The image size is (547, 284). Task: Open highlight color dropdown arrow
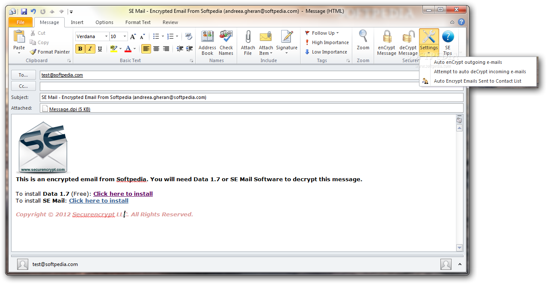[x=120, y=49]
